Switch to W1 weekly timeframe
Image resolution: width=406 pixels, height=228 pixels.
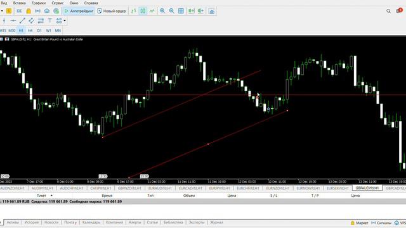48,30
